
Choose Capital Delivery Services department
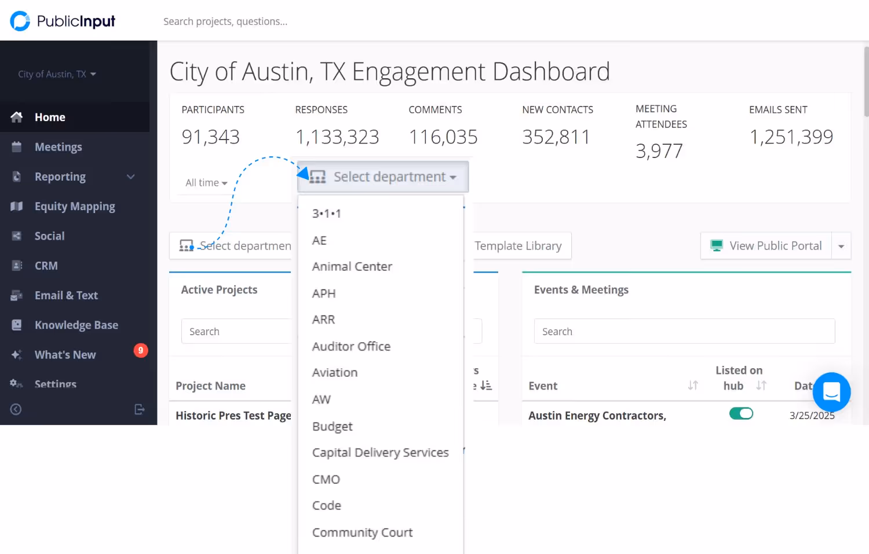[x=380, y=453]
